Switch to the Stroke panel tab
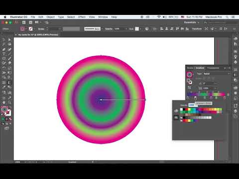This screenshot has width=239, height=179. coord(190,68)
